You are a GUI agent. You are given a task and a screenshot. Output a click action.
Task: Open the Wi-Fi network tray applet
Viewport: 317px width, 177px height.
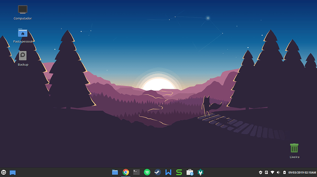[x=272, y=172]
